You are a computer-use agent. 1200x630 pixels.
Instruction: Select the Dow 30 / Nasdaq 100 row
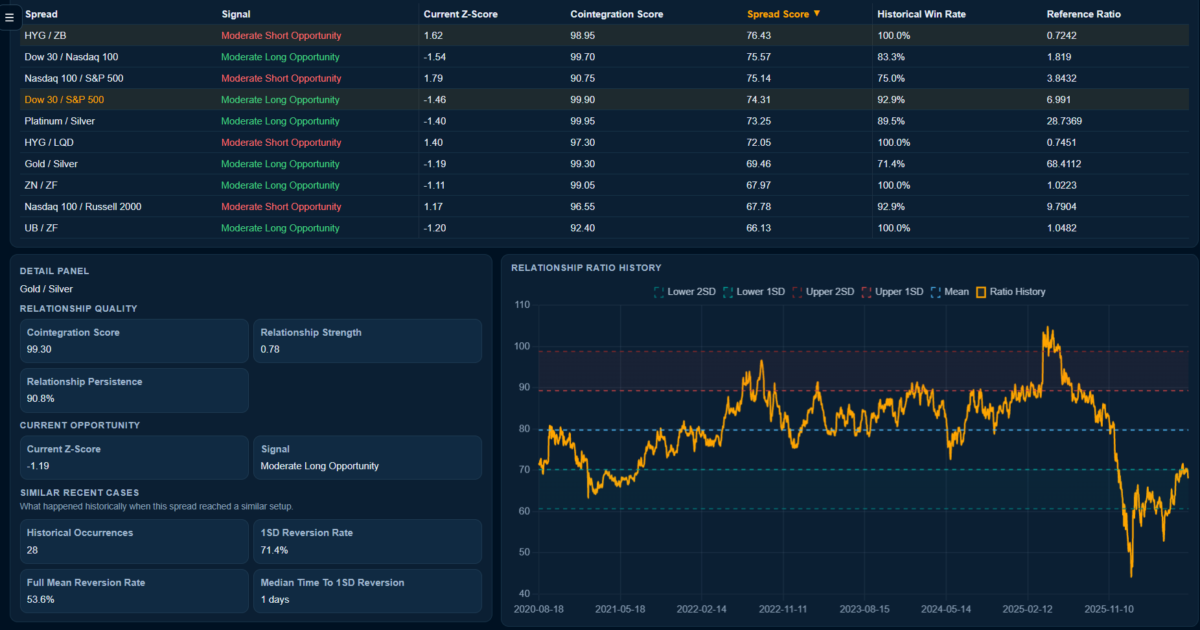[x=605, y=57]
